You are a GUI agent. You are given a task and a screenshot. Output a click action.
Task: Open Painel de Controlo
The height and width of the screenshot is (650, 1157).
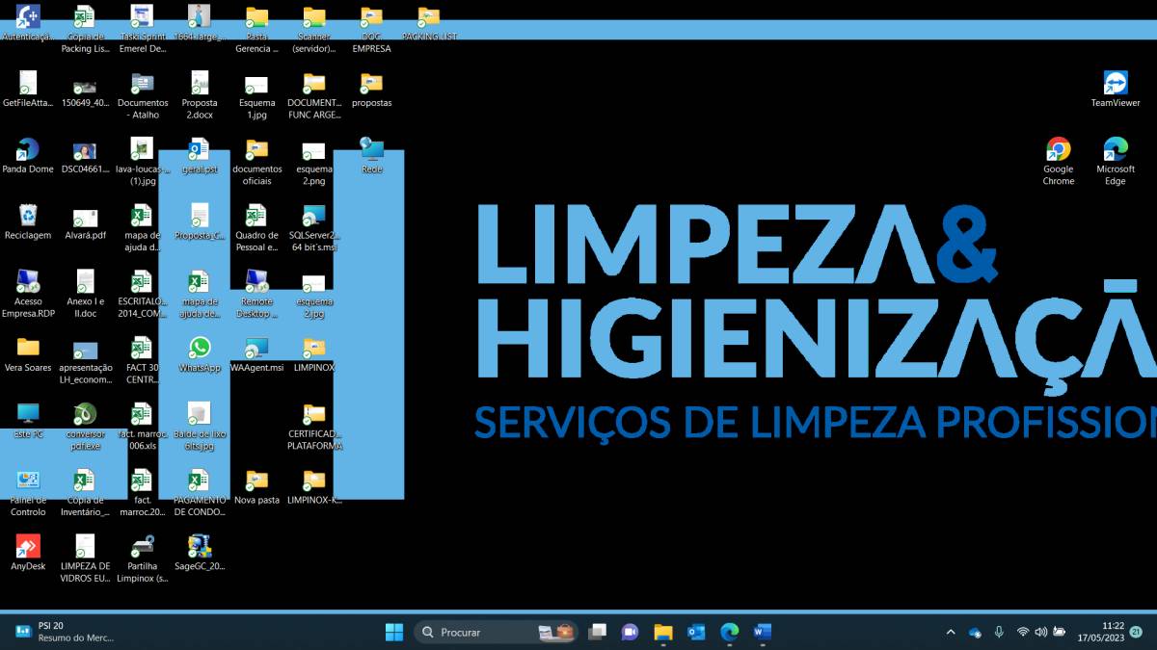[x=28, y=493]
